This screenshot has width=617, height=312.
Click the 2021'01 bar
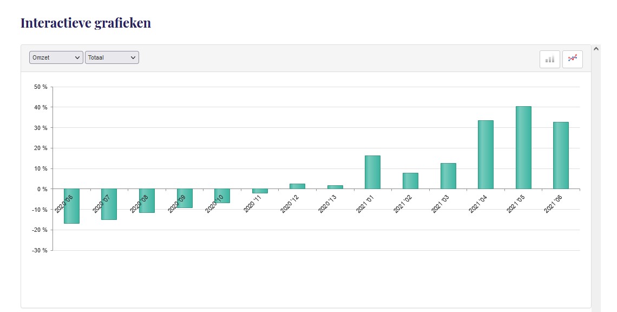[x=372, y=172]
